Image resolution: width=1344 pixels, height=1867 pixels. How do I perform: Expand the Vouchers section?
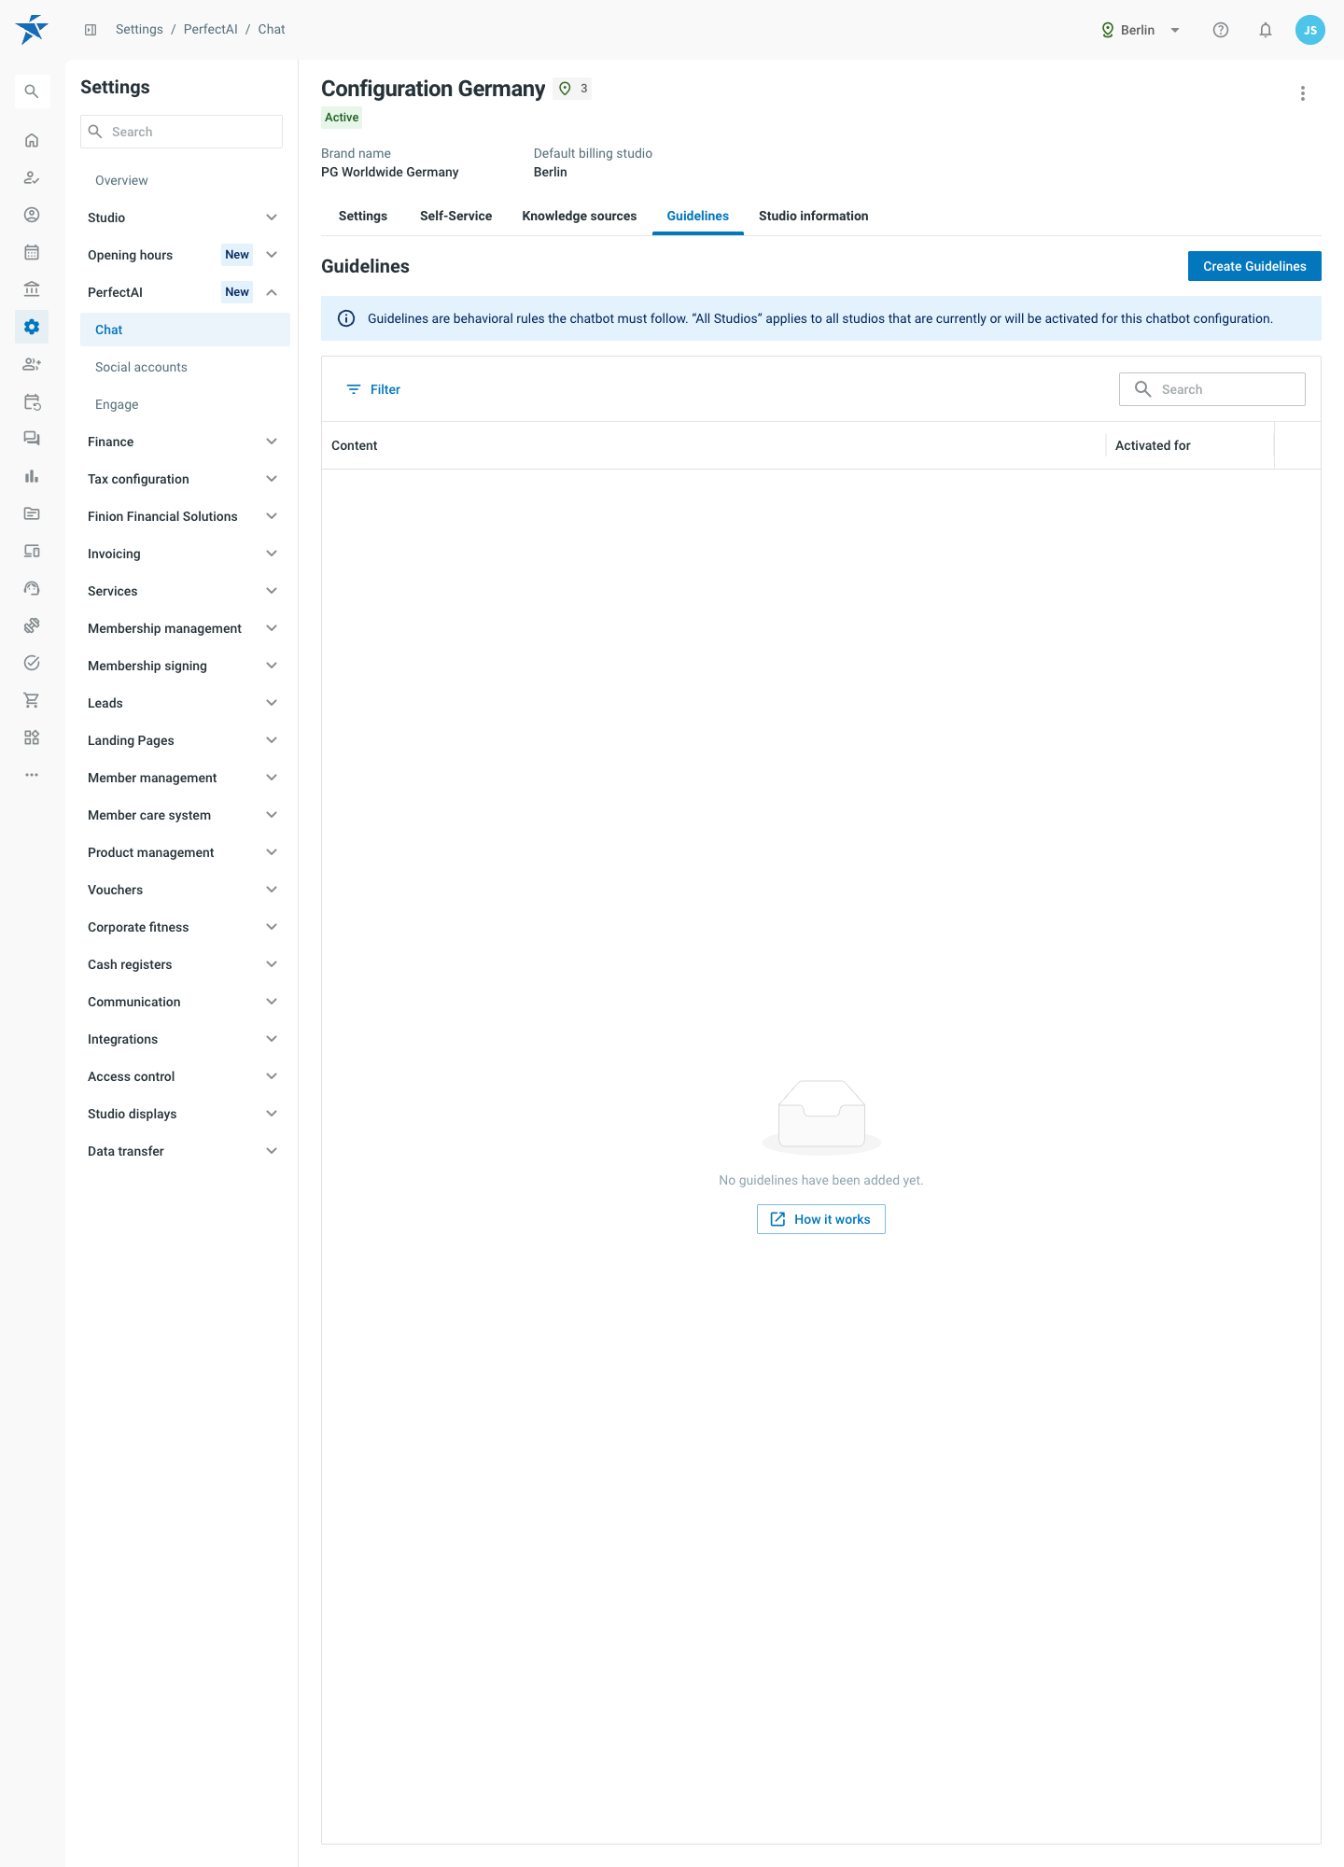185,890
